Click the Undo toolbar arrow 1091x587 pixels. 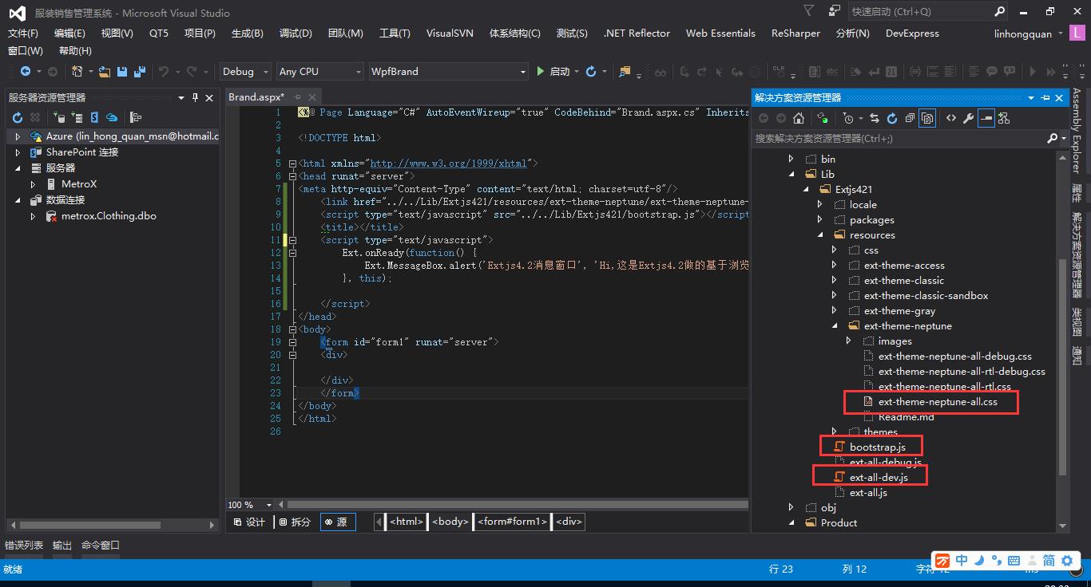click(164, 71)
